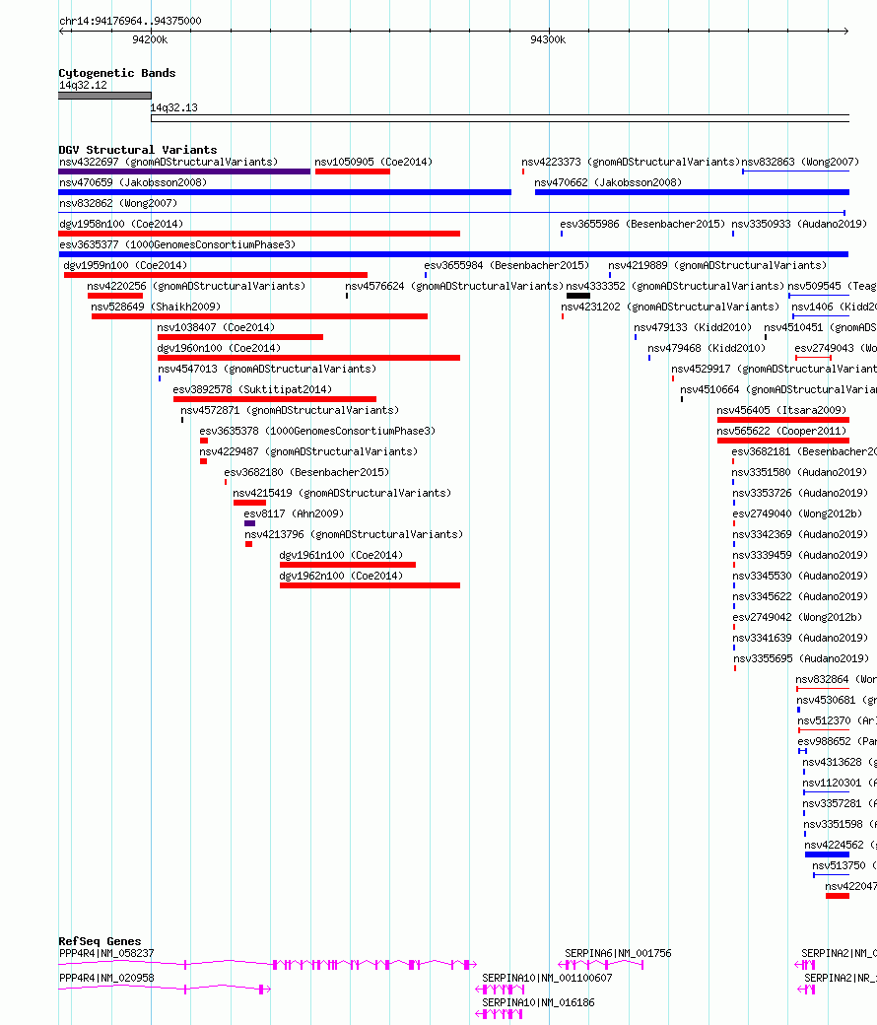Open nsv832862 (Wong2007) variant label

[118, 203]
